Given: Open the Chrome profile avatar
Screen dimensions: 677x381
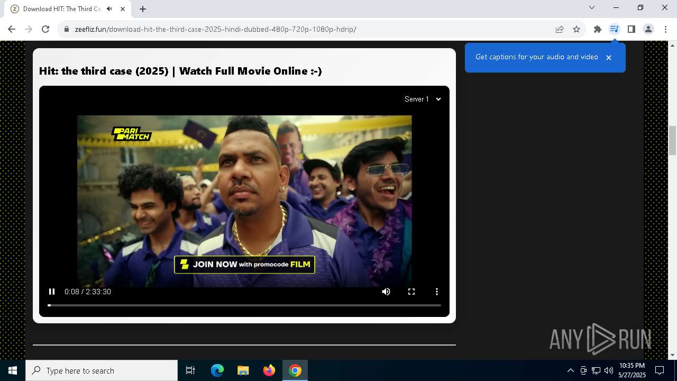Looking at the screenshot, I should coord(648,29).
